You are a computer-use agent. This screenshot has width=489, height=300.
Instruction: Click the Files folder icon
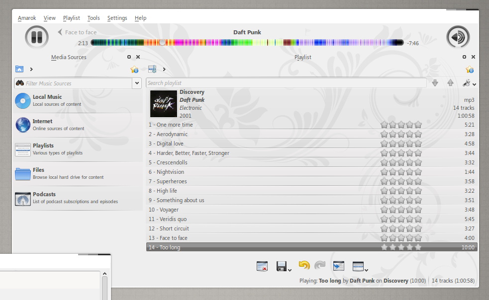click(x=23, y=174)
